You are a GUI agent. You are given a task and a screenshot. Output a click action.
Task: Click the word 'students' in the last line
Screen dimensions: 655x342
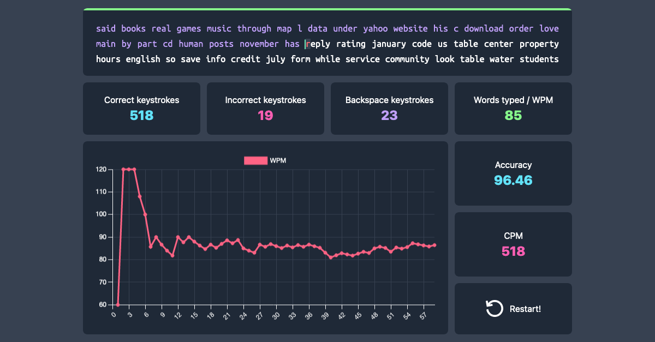point(539,59)
